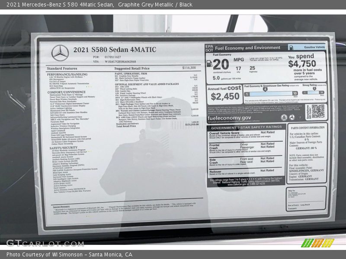346x259 pixels.
Task: Select the fuel pump icon beside the 20 MPG figure
Action: click(209, 64)
